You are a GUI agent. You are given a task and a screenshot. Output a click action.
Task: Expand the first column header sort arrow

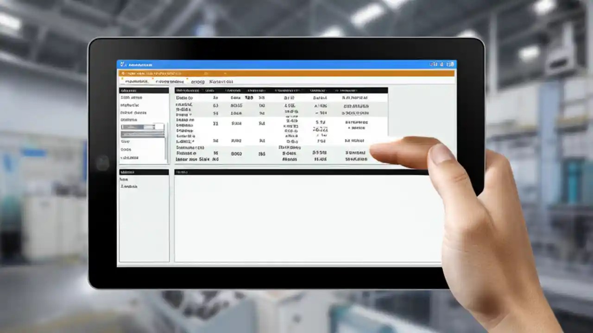click(202, 90)
